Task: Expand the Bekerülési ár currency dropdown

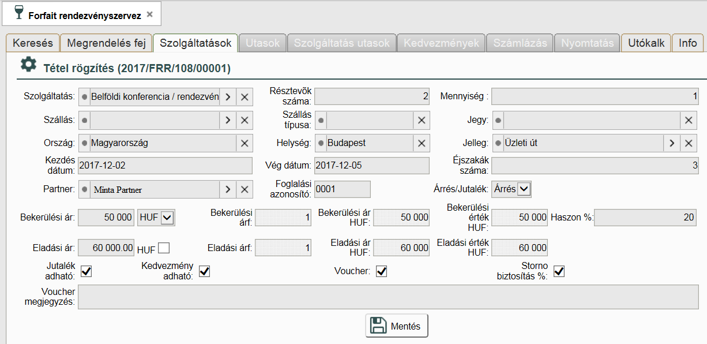Action: [x=168, y=218]
